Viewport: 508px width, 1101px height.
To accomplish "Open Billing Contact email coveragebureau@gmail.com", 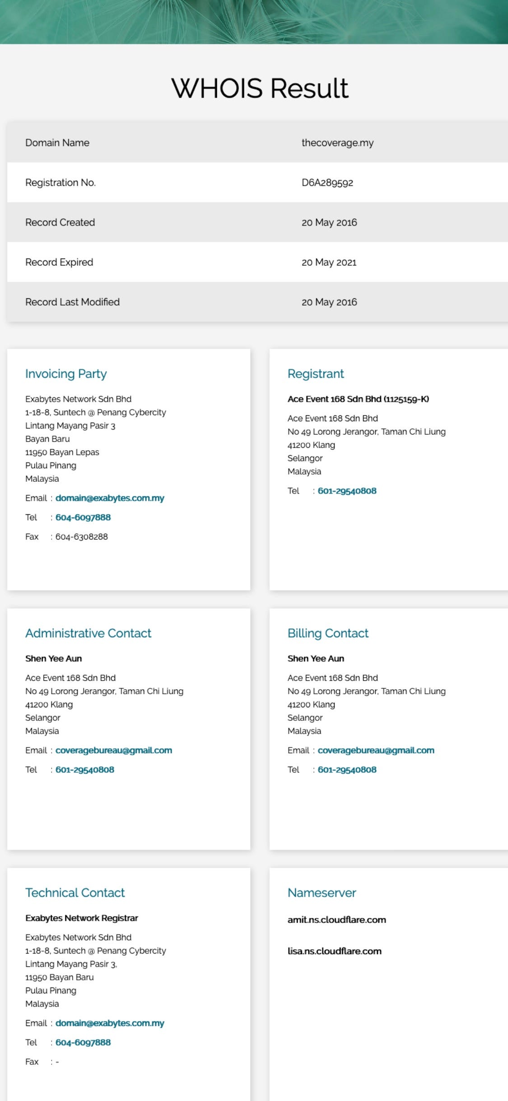I will pos(376,750).
